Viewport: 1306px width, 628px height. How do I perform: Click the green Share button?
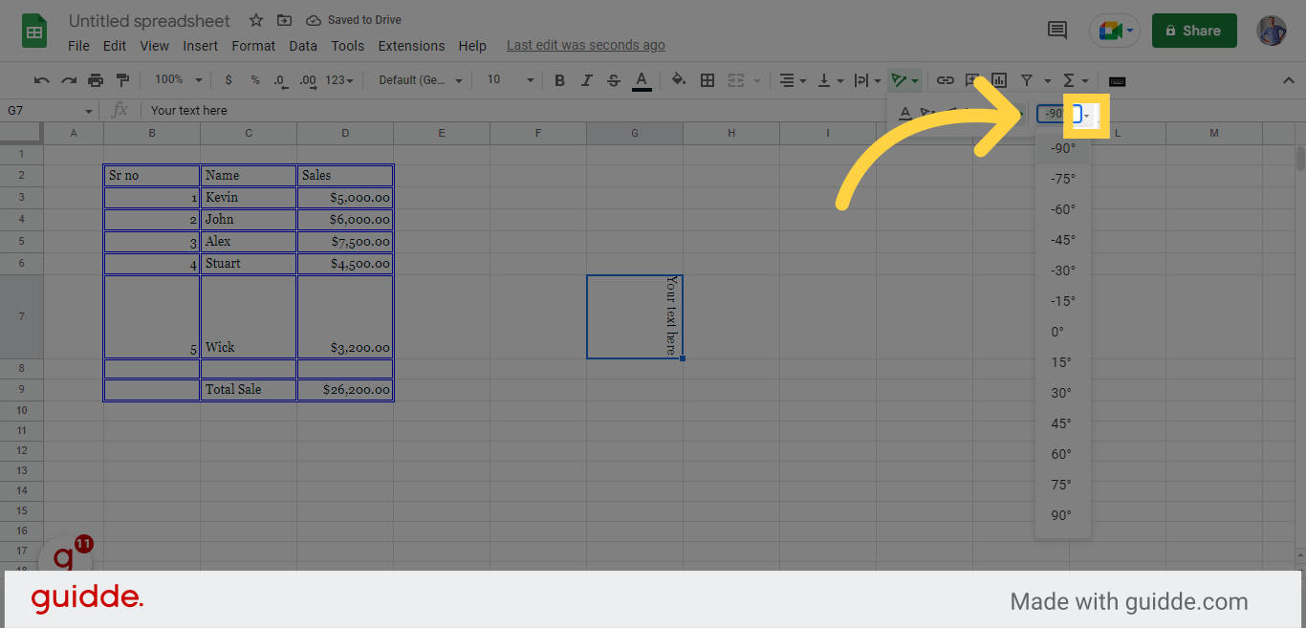point(1193,30)
